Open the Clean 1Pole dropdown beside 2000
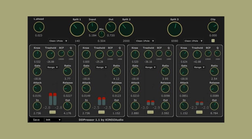Screen dimensions: 252x139 click(145, 41)
